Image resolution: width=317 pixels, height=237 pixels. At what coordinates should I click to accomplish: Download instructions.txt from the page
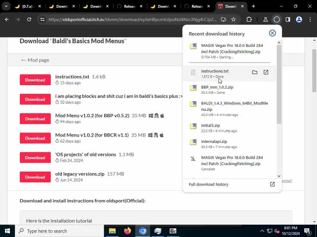(x=35, y=80)
